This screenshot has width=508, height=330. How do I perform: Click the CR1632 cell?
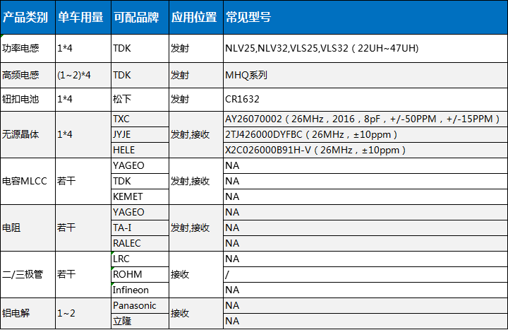(365, 100)
